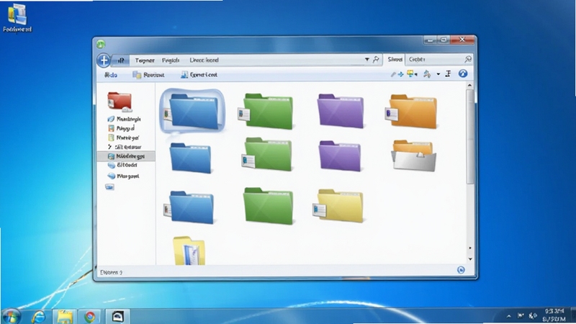Viewport: 576px width, 324px height.
Task: Select the sidebar item with black arrow marker
Action: 124,147
